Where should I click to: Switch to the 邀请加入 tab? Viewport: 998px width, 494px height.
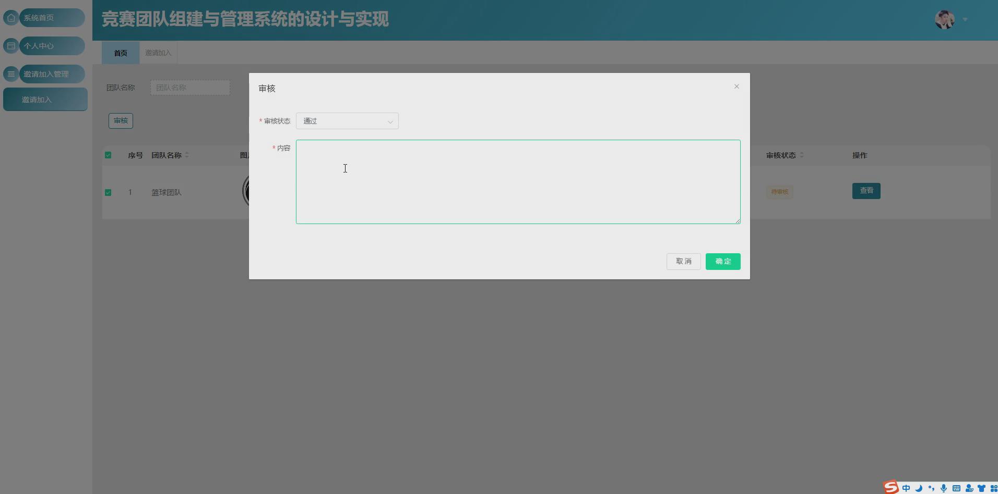158,53
